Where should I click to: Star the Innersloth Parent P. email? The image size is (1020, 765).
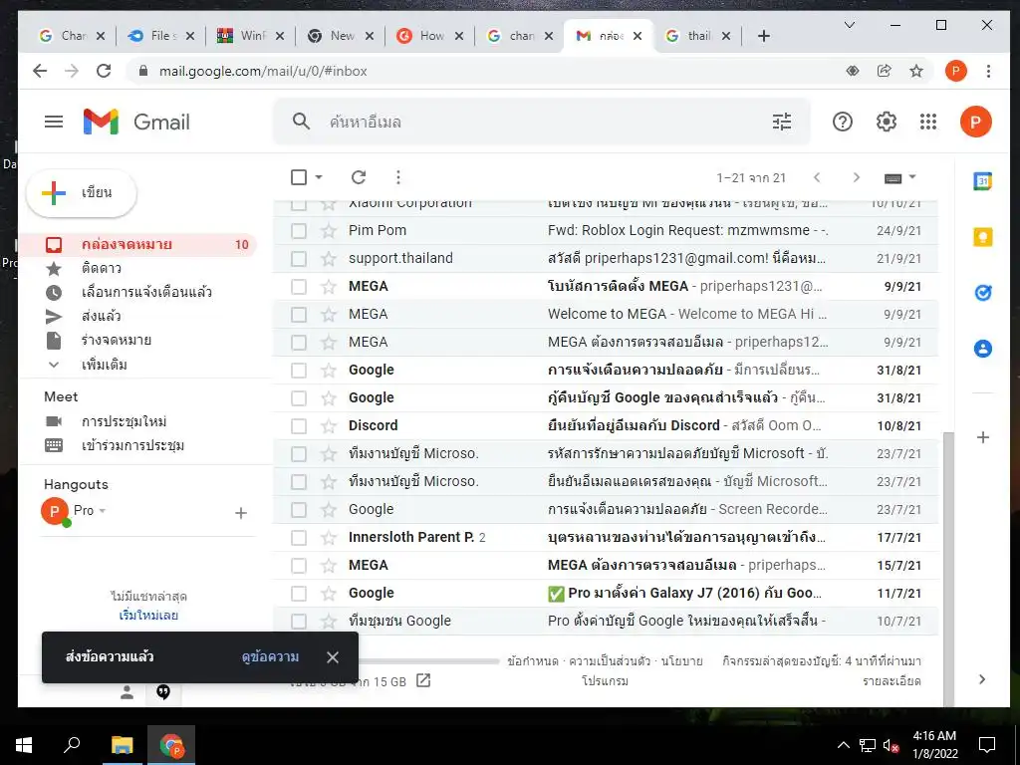tap(329, 537)
